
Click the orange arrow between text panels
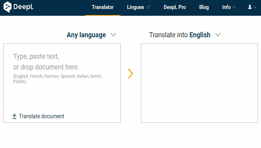coord(130,73)
